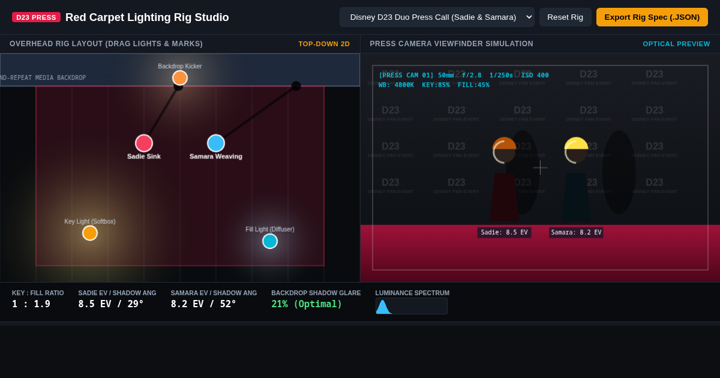
Task: Click the TOP-DOWN 2D label
Action: (324, 44)
